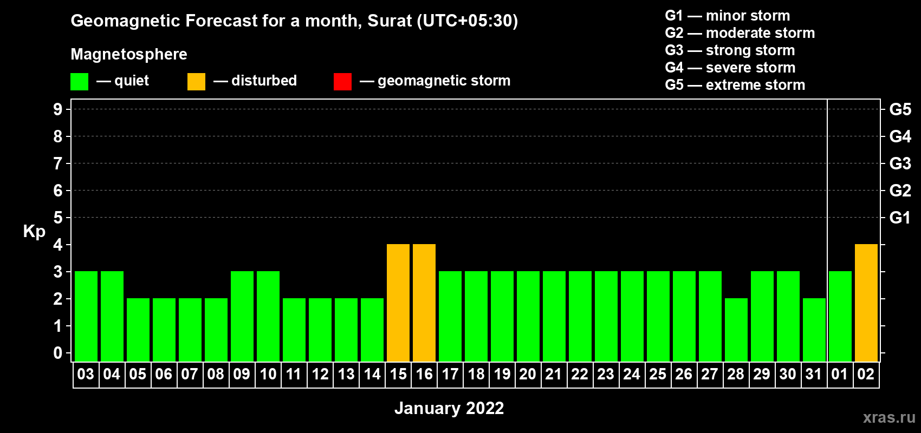Select the yellow bar for day 15

(x=398, y=303)
